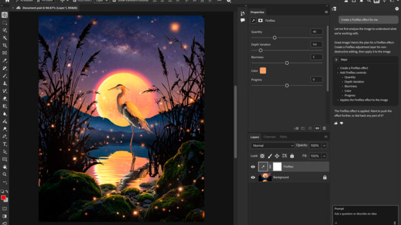Select the Properties tab
The image size is (401, 225).
click(258, 12)
